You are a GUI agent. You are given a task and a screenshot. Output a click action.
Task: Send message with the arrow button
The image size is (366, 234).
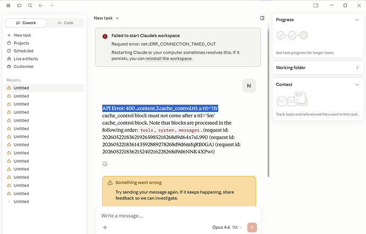(252, 228)
